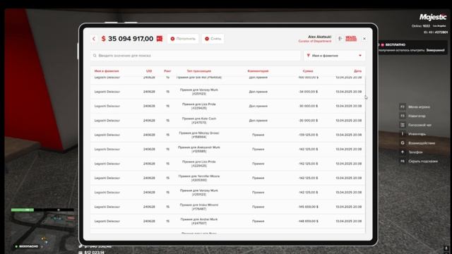Click the Голосовой чат hint icon
The height and width of the screenshot is (254, 452).
403,125
